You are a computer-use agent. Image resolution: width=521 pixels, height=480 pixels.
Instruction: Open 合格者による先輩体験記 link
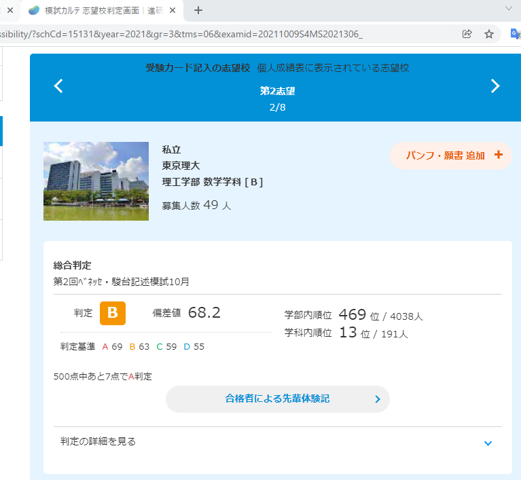click(277, 399)
